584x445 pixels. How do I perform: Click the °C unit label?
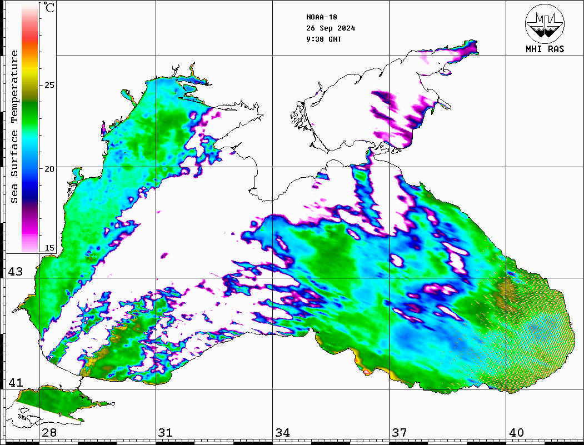coord(49,7)
